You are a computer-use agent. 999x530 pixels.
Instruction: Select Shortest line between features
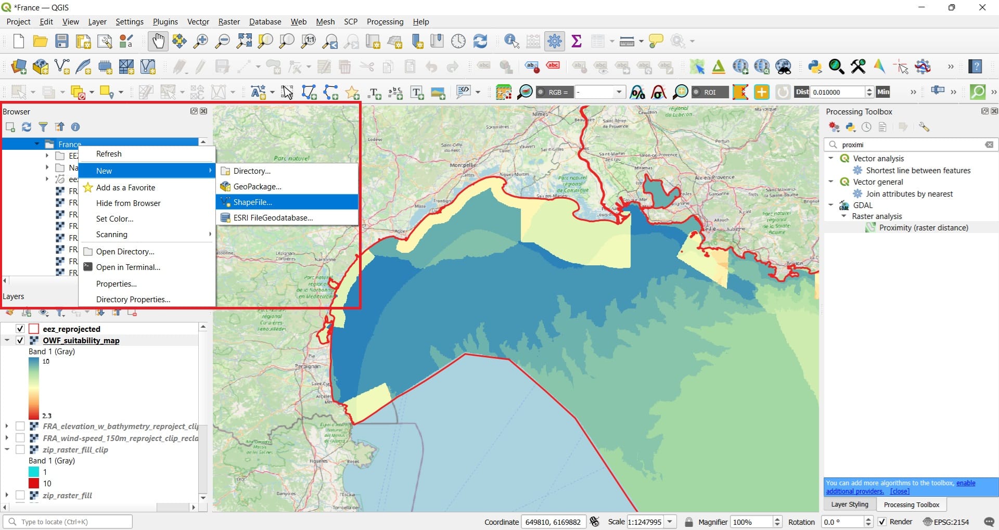pos(918,170)
